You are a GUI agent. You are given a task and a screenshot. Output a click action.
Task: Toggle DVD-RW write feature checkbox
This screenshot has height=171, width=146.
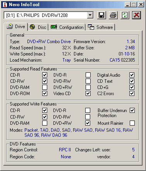pyautogui.click(x=88, y=117)
